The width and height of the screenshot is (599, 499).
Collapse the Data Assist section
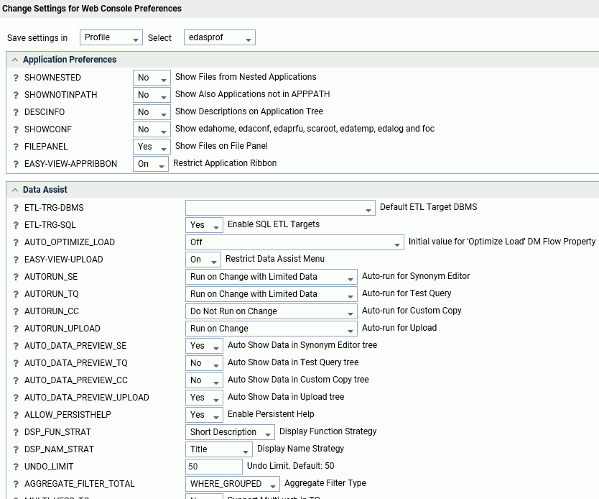pyautogui.click(x=15, y=190)
